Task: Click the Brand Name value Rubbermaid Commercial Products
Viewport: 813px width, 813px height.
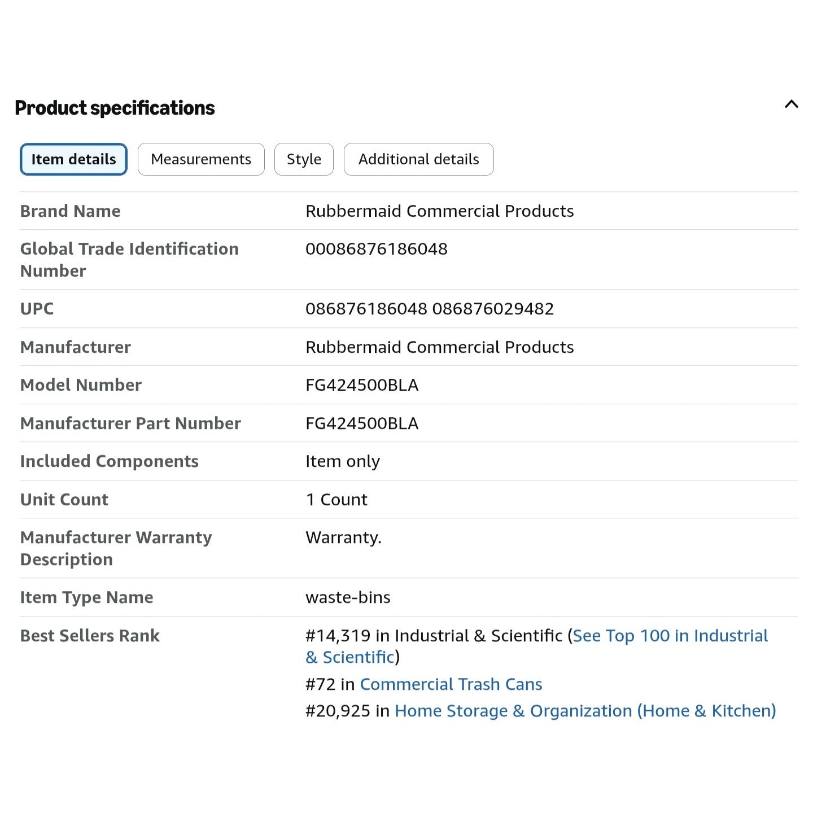Action: 439,211
